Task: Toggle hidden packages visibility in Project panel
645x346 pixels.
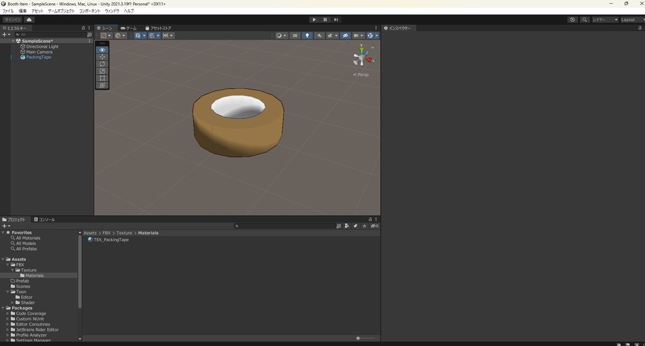Action: point(374,226)
